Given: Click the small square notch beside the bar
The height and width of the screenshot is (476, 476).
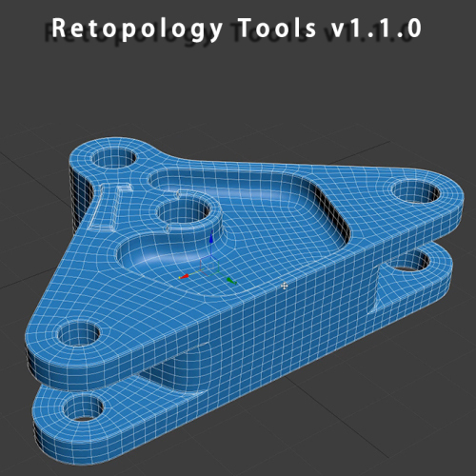Looking at the screenshot, I should (125, 188).
